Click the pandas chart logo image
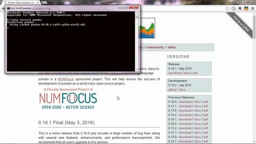Screen dimensions: 256x144 [148, 28]
